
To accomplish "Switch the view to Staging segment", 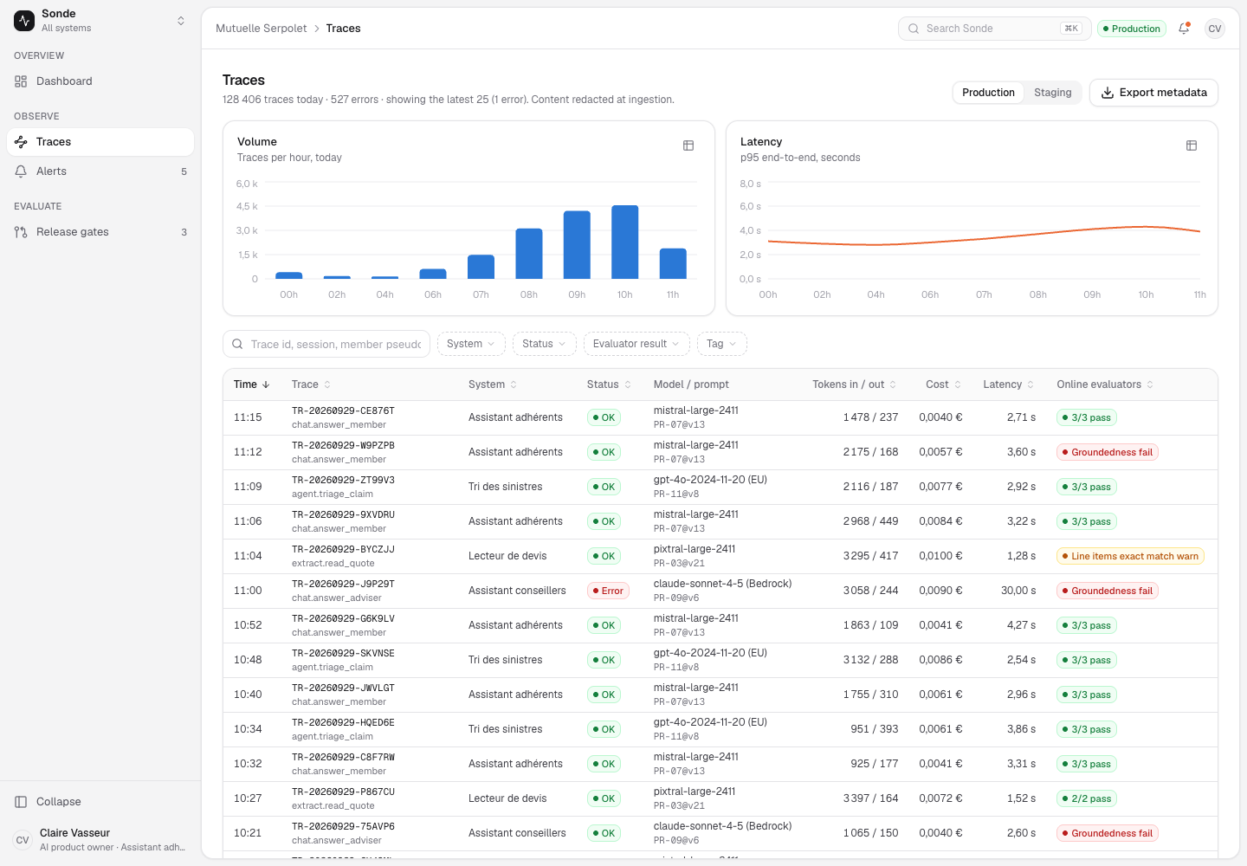I will (x=1052, y=93).
